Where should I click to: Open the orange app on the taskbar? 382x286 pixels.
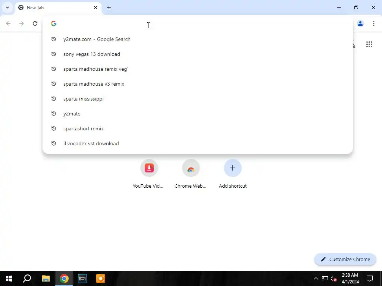101,279
